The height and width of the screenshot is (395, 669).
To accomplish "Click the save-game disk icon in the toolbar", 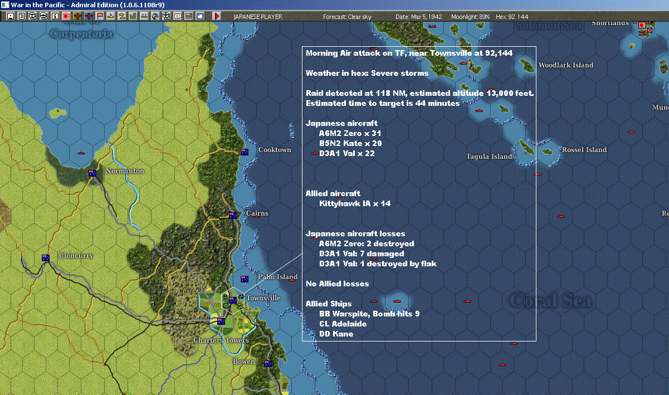I will click(x=11, y=16).
